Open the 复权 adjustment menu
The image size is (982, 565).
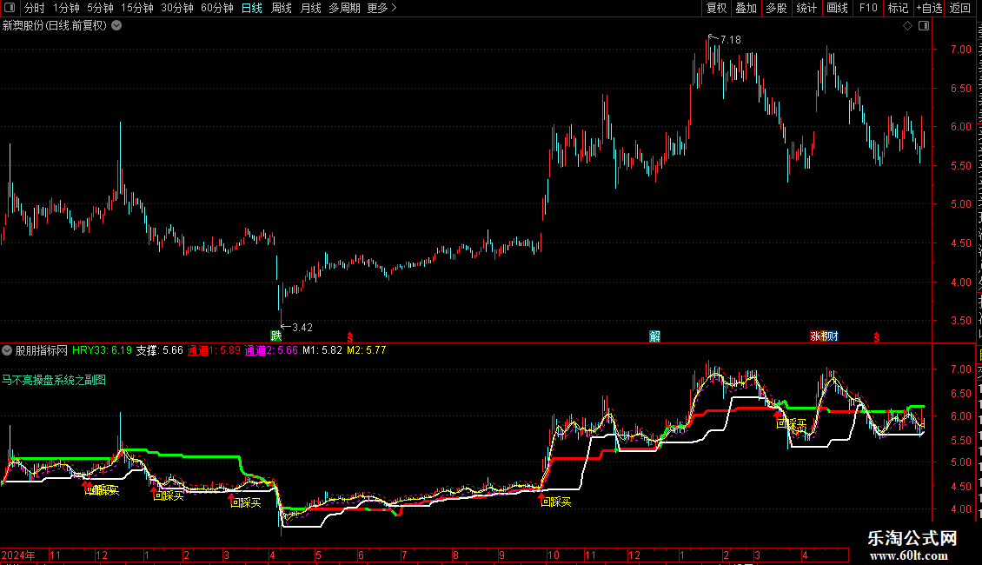coord(716,8)
